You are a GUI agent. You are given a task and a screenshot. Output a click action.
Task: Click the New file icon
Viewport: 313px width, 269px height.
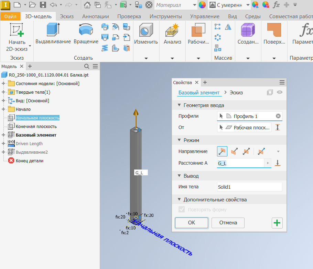[17, 5]
